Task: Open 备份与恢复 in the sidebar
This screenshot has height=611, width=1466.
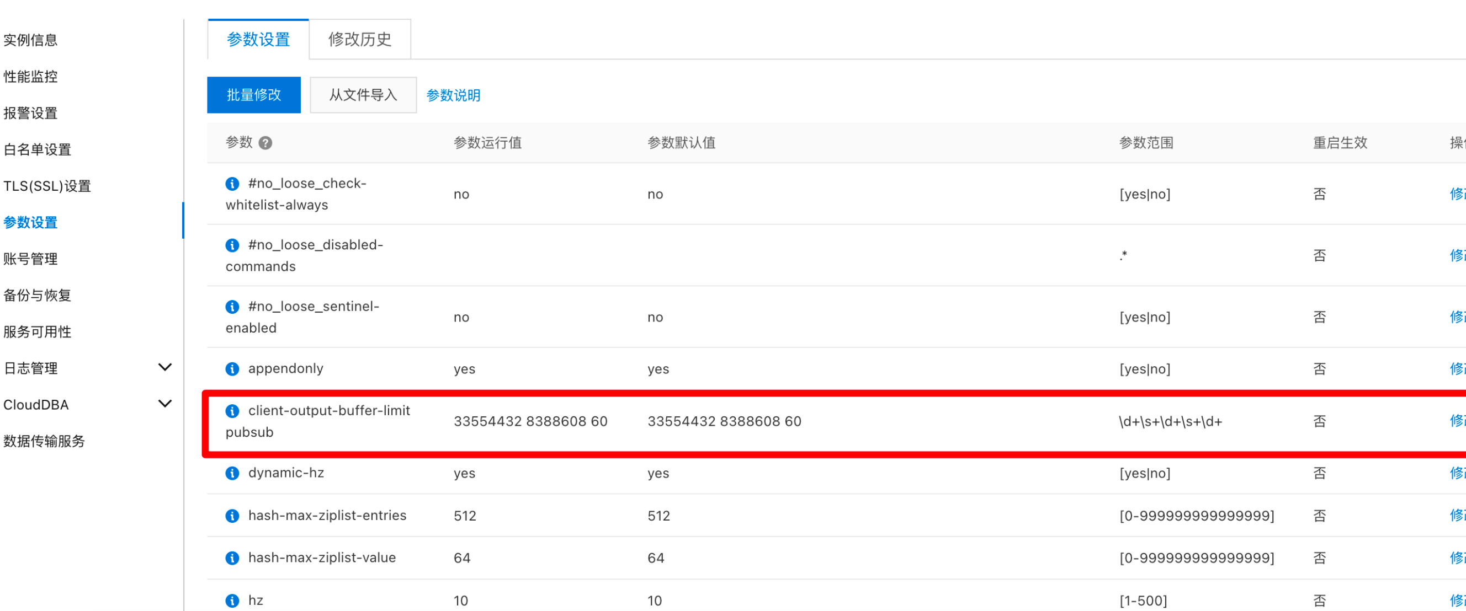Action: (38, 296)
